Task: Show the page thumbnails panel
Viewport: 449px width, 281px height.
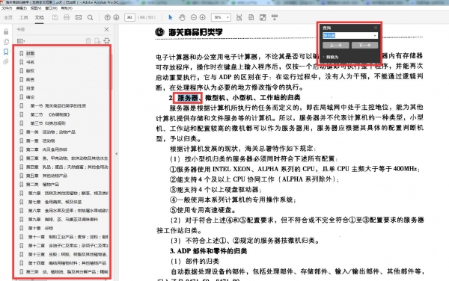Action: pos(6,42)
